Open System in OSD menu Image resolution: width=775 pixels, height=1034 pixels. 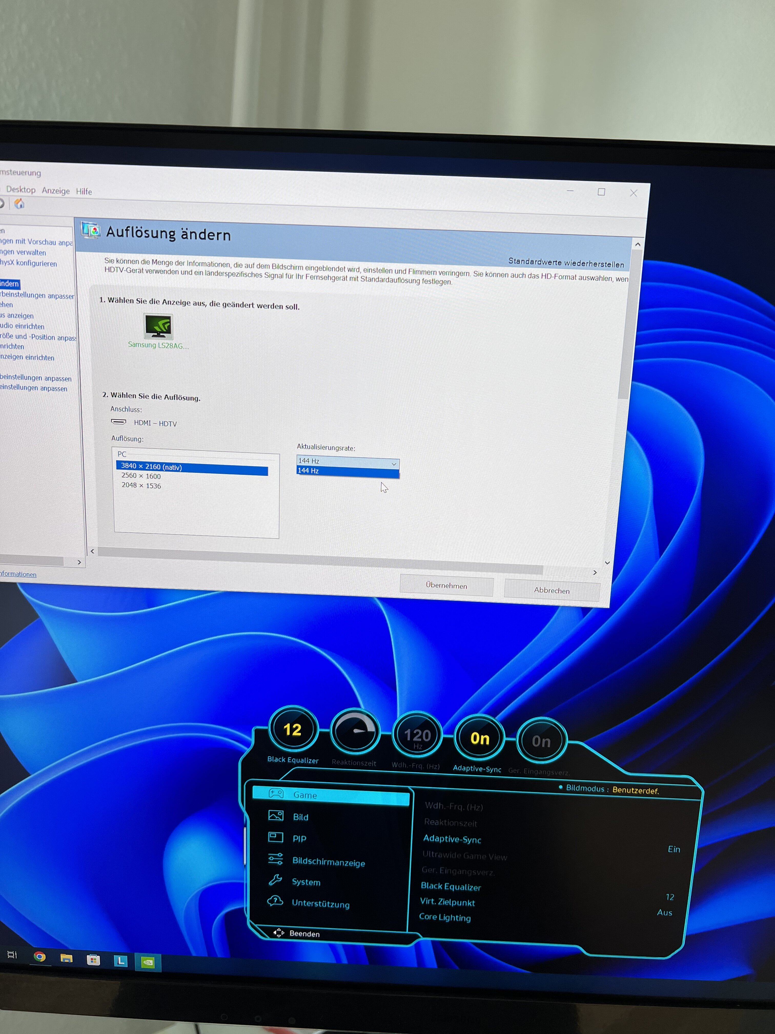[x=306, y=882]
